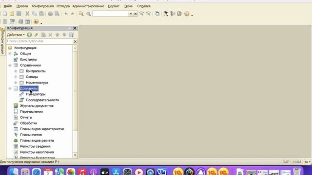The width and height of the screenshot is (312, 175).
Task: Open the Администрирование menu
Action: (88, 6)
